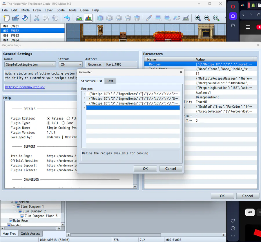Click the Opera logo in browser sidebar
This screenshot has height=242, width=261.
(233, 6)
